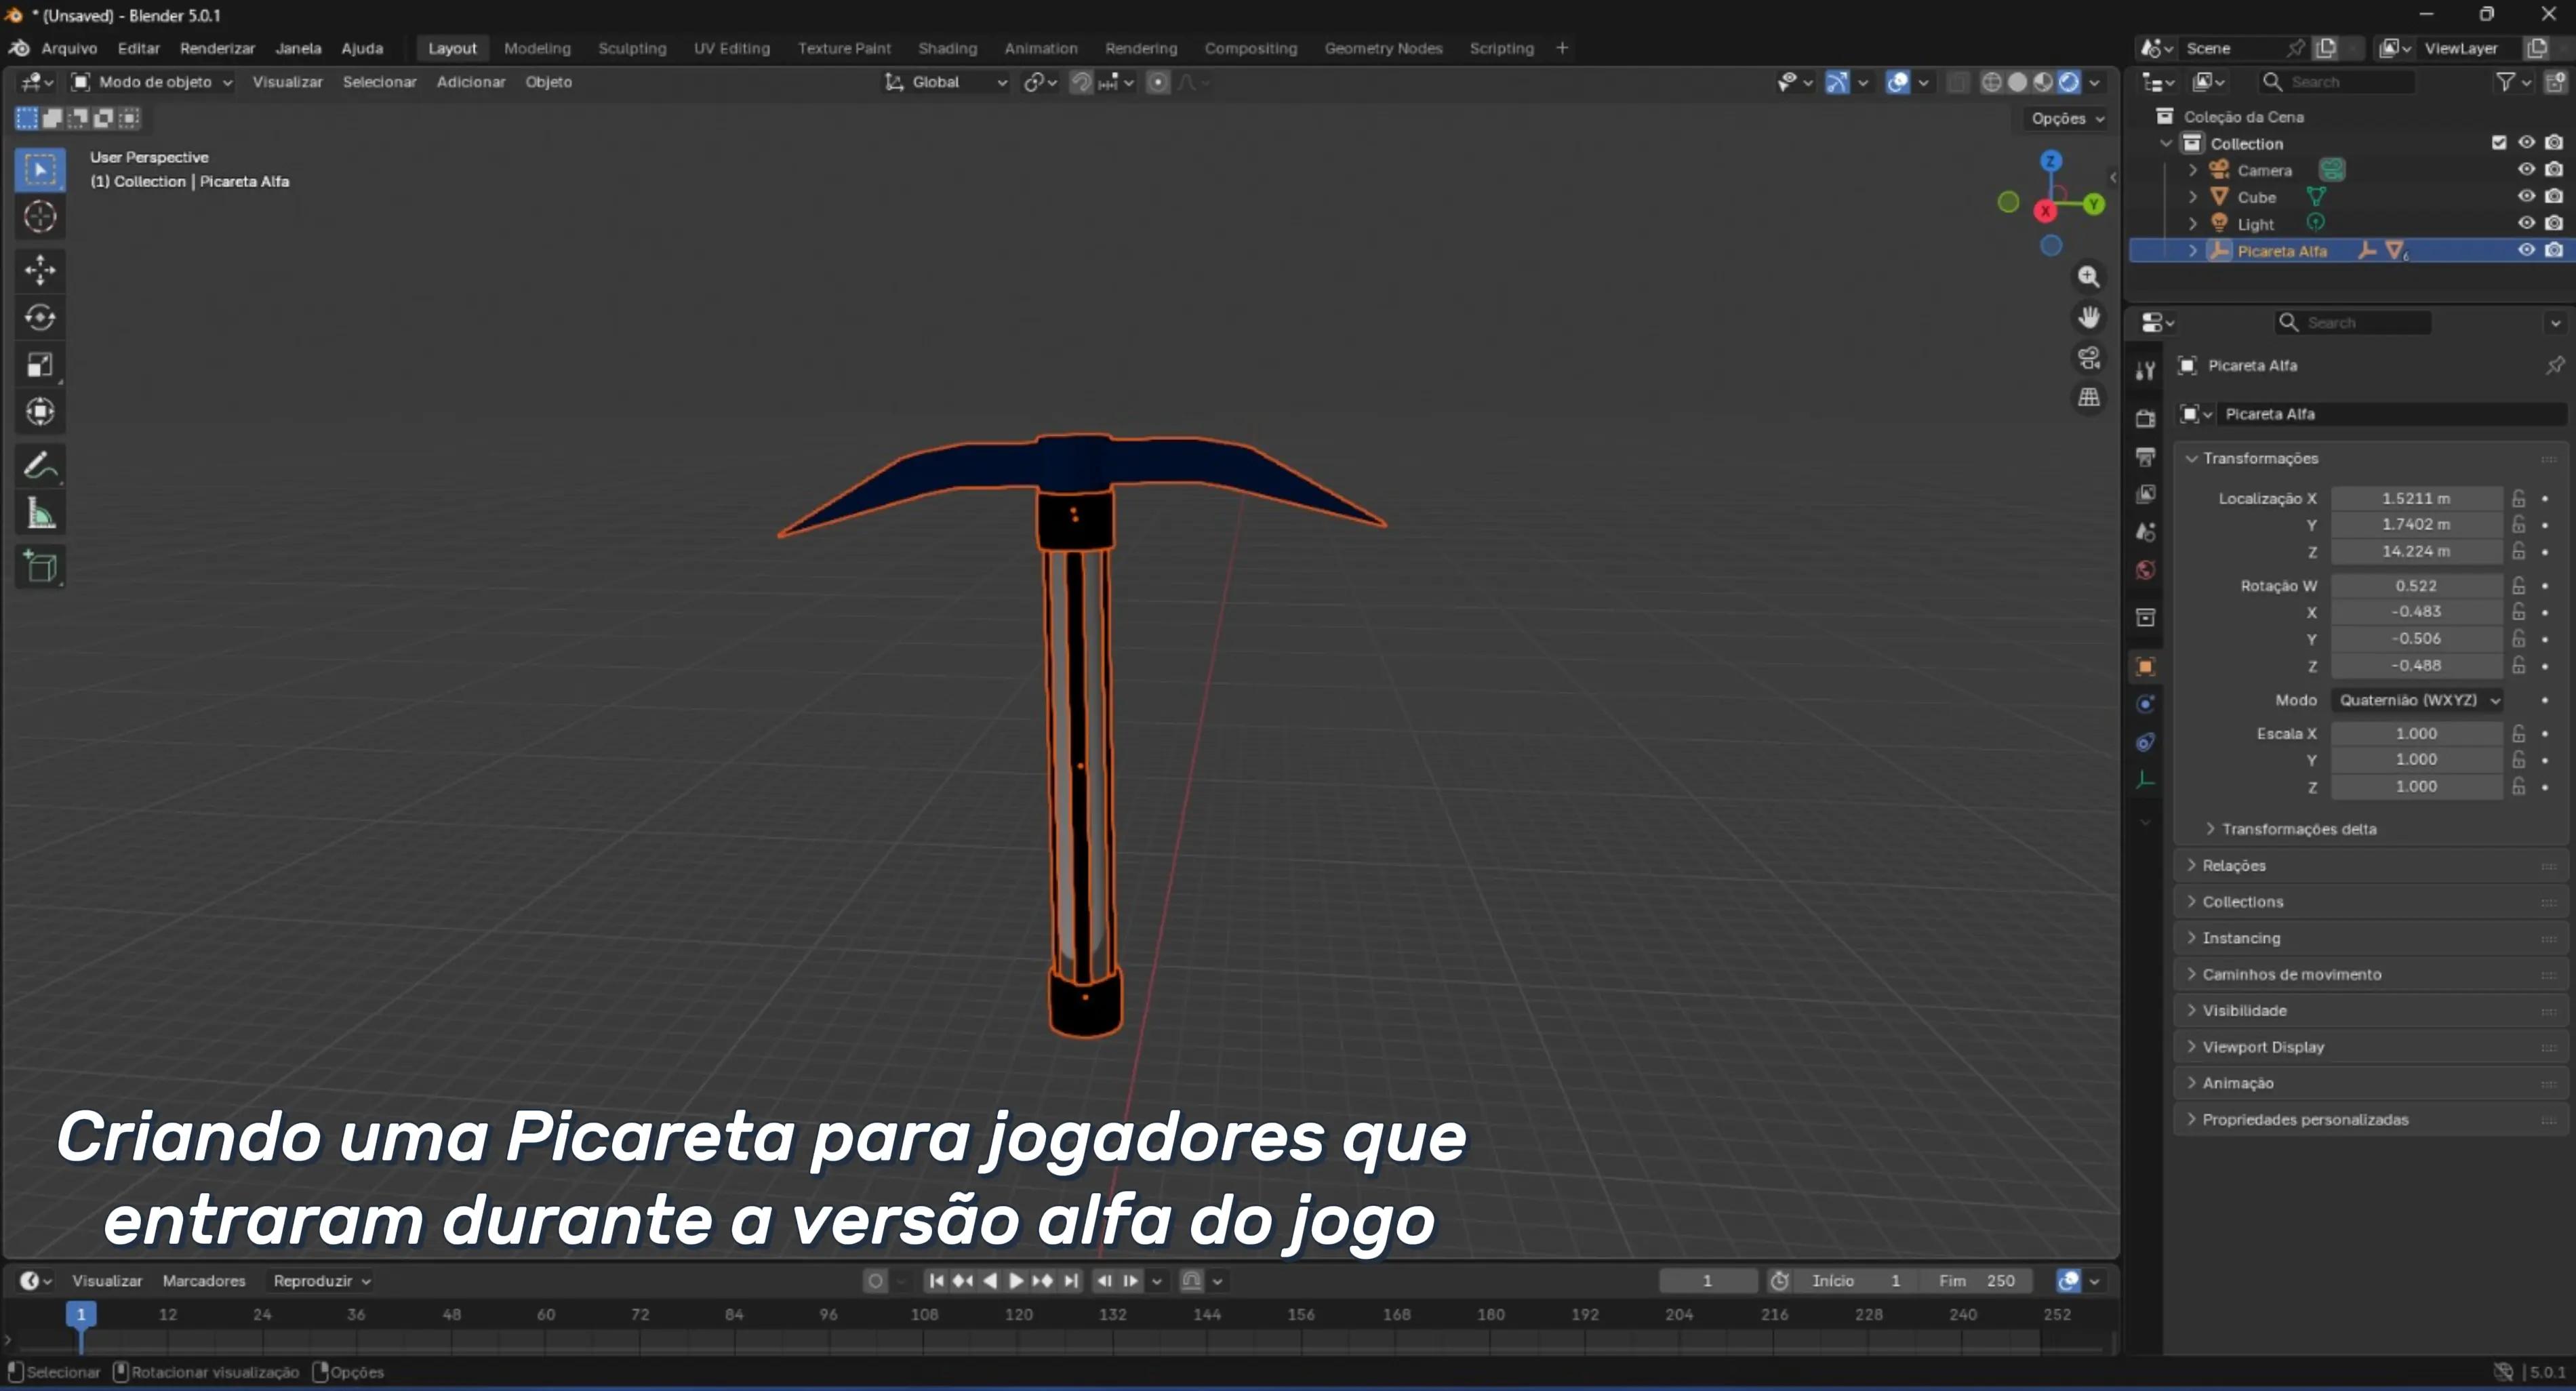Jump to the timeline start frame
Screen dimensions: 2576x1391
(x=936, y=1281)
